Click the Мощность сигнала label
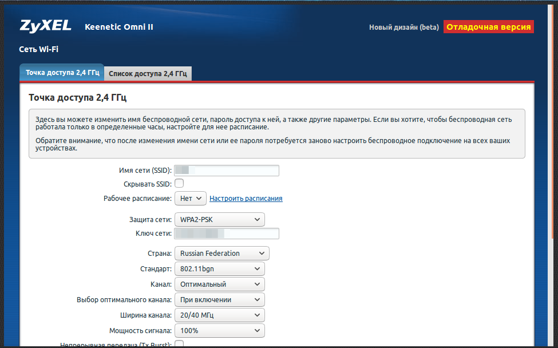Screen dimensions: 558x348 141,331
